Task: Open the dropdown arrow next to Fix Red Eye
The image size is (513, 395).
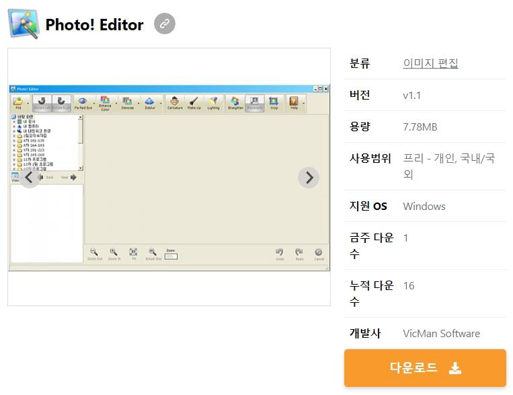Action: coord(94,104)
